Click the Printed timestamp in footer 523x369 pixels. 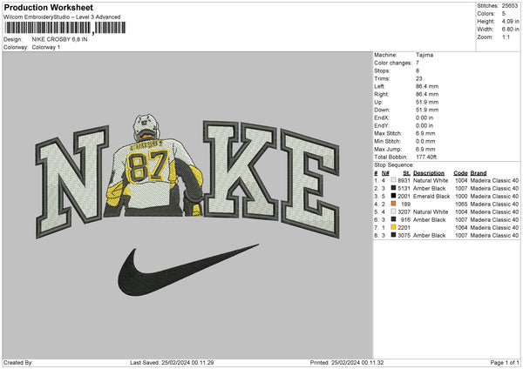pos(347,363)
